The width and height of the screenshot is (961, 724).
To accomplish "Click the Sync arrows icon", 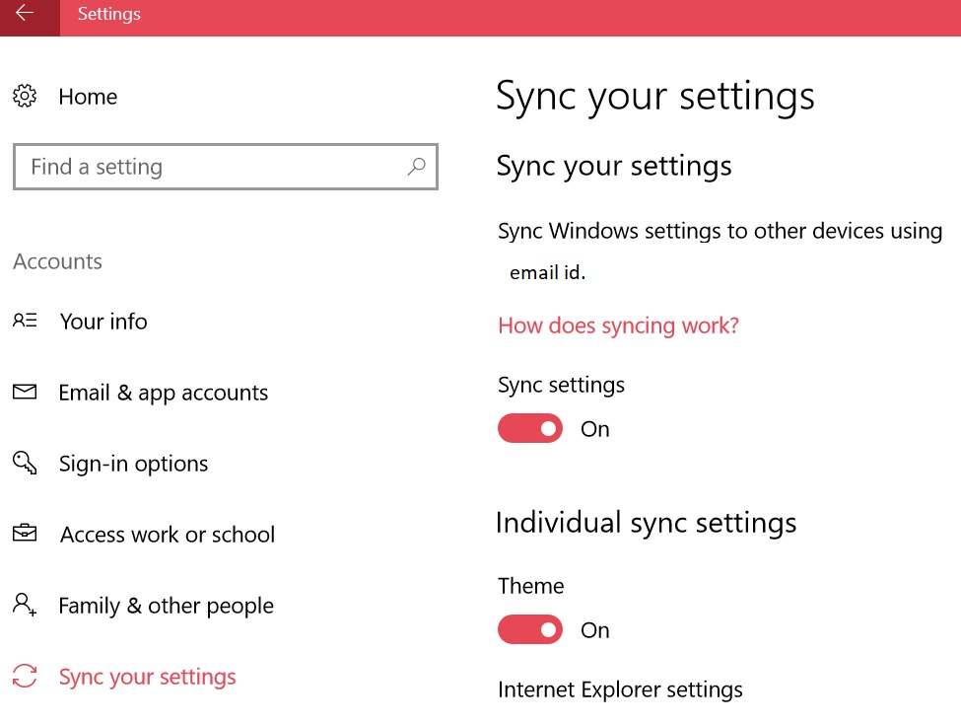I will [25, 676].
